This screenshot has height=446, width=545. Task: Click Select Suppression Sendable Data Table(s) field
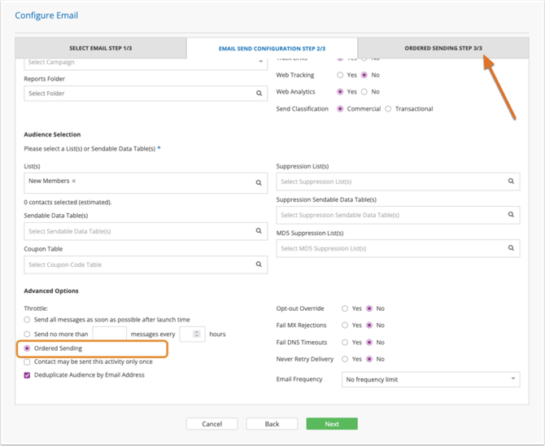point(398,215)
